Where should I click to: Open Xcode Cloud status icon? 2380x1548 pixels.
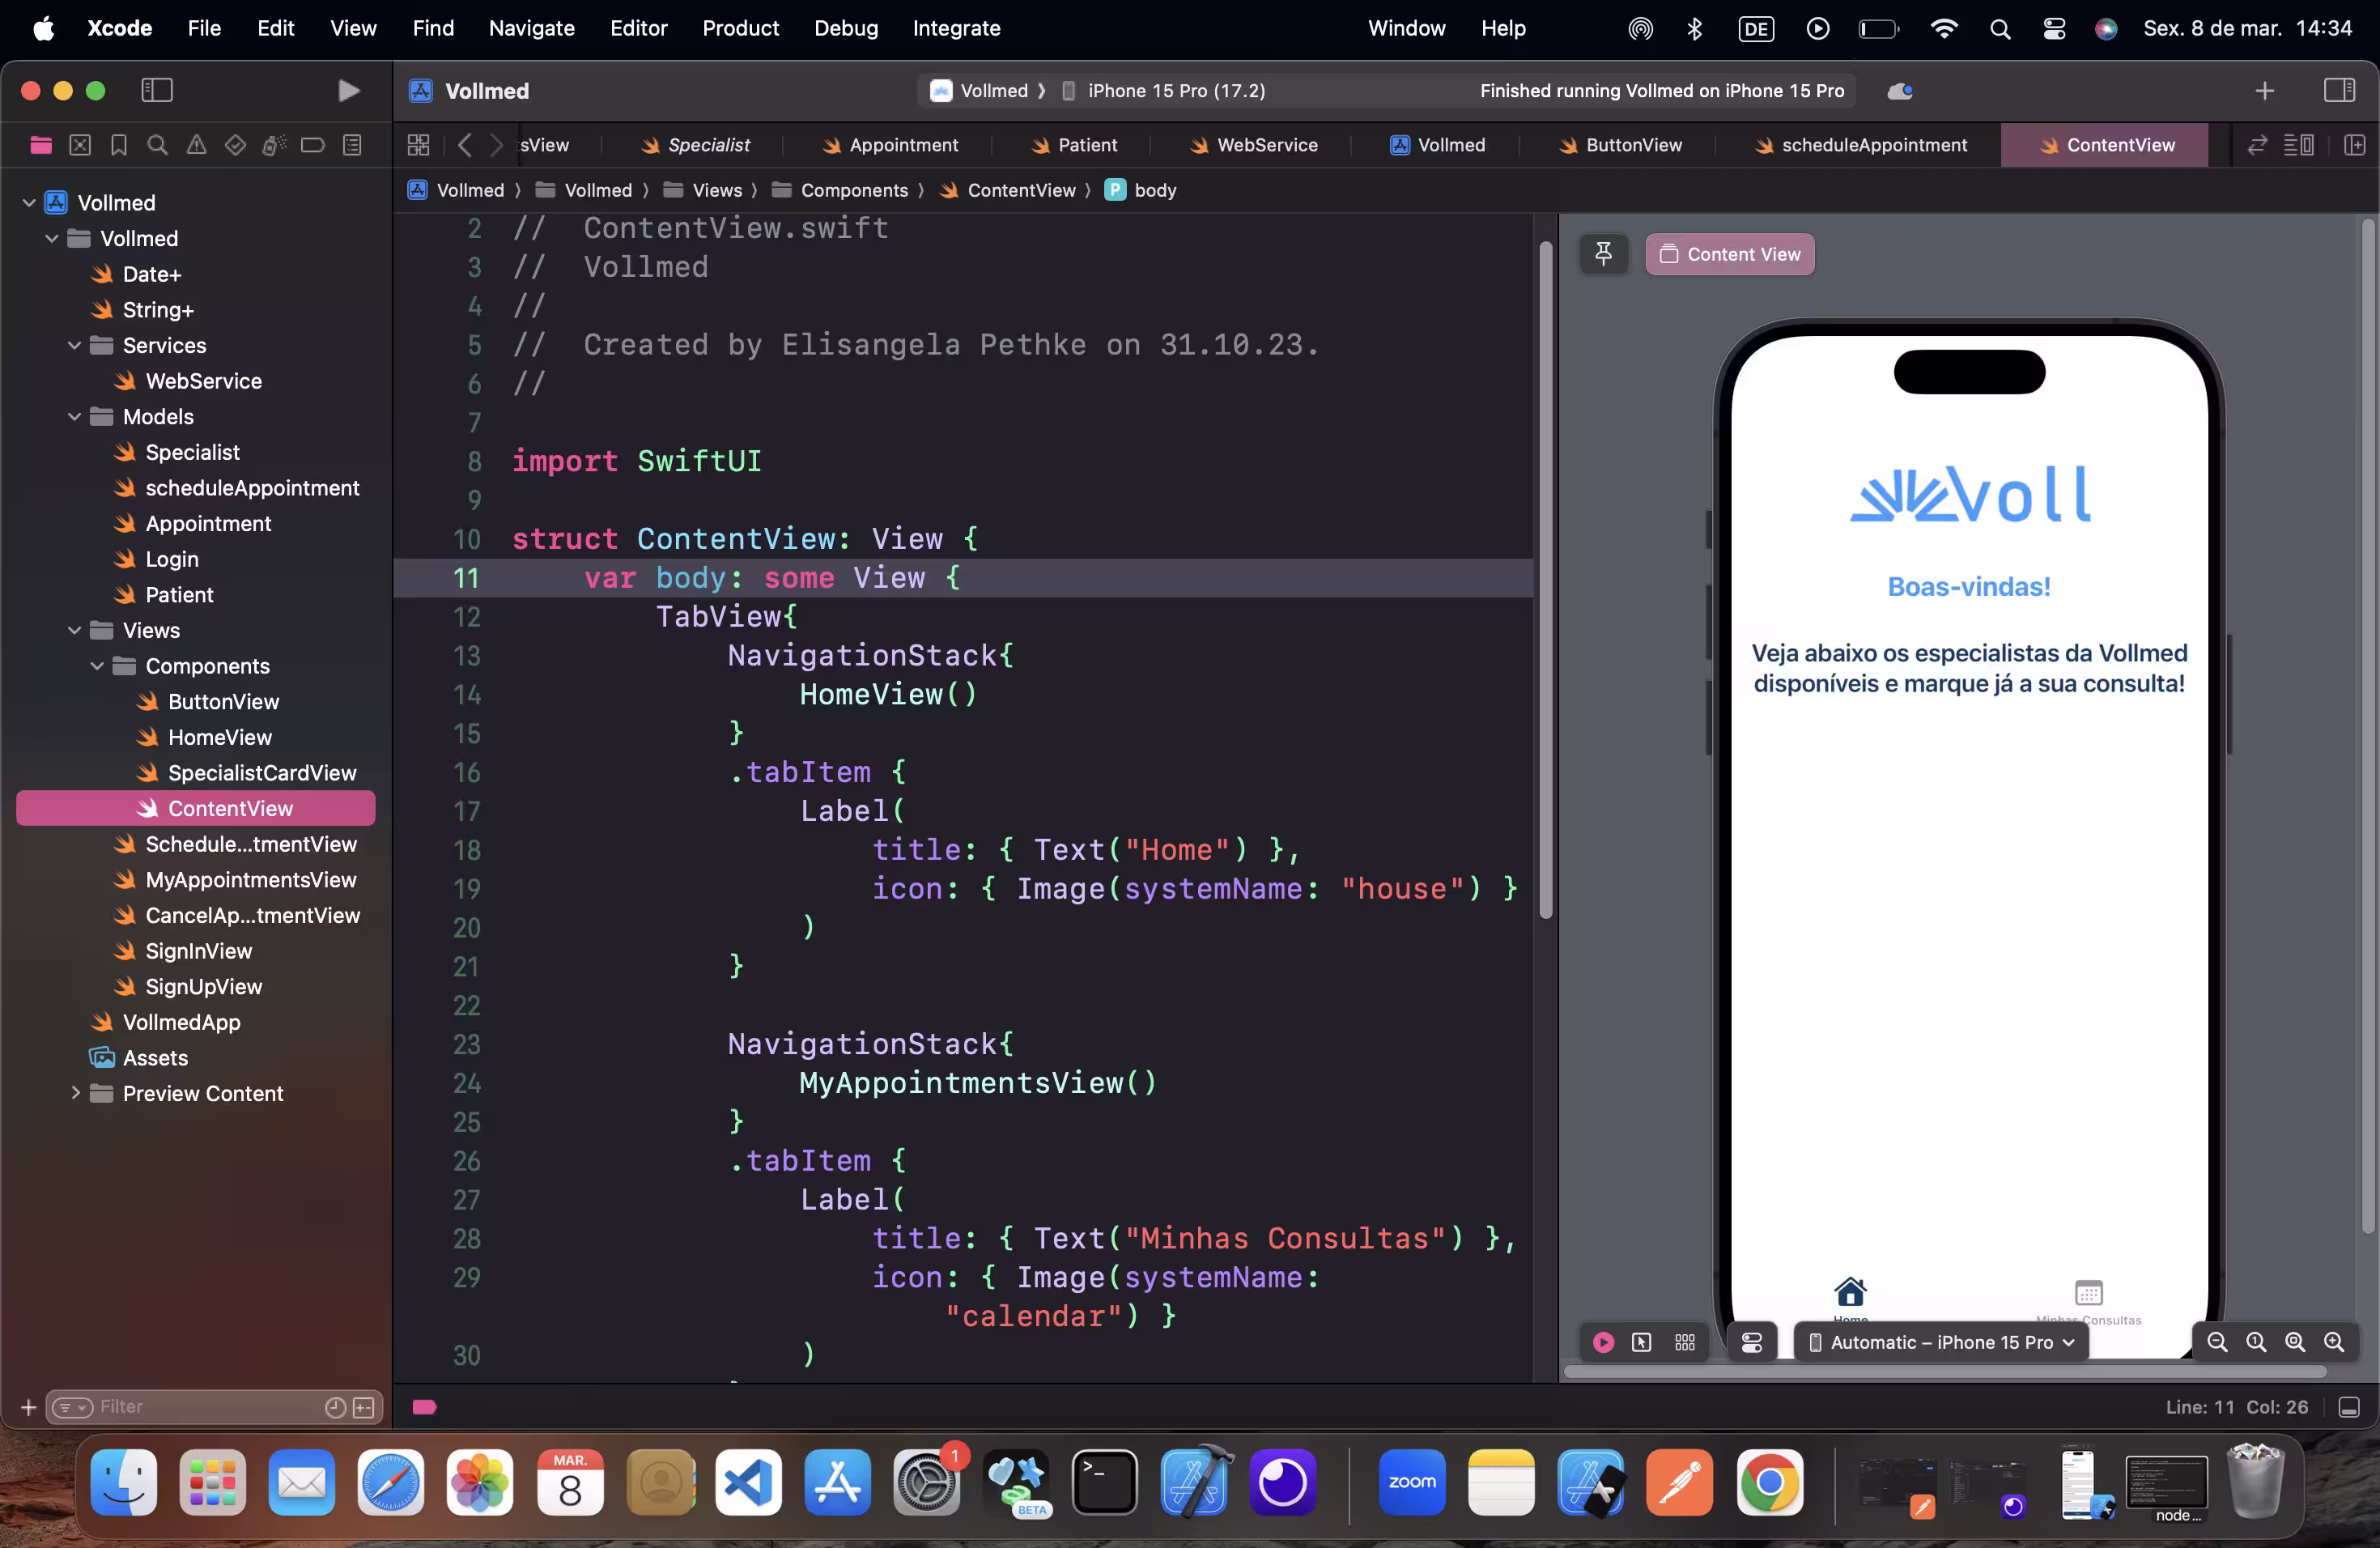[1900, 91]
